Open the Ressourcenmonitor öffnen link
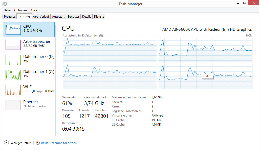Image resolution: width=261 pixels, height=151 pixels. pos(59,143)
